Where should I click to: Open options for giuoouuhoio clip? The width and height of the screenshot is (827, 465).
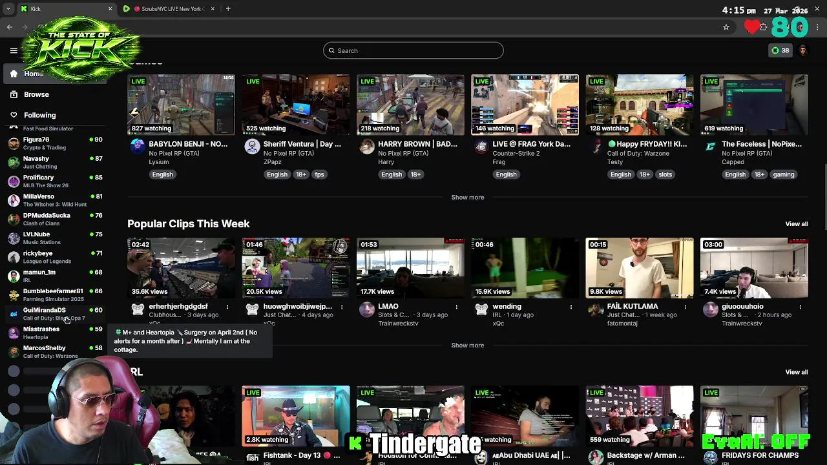[x=800, y=307]
